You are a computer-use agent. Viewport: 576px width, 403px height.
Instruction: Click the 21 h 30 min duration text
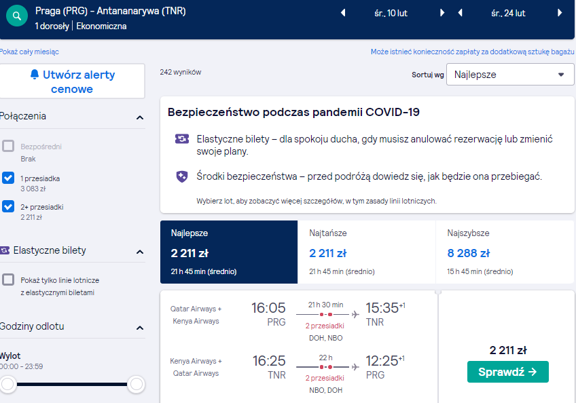(x=325, y=305)
